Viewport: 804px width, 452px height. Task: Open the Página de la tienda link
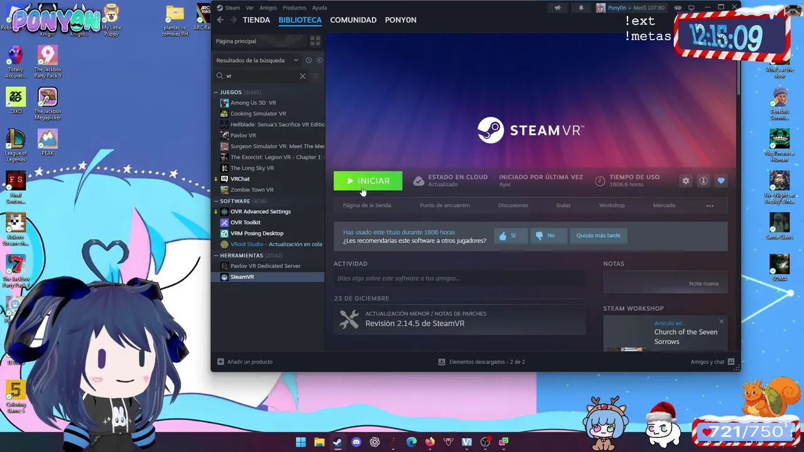(x=367, y=205)
